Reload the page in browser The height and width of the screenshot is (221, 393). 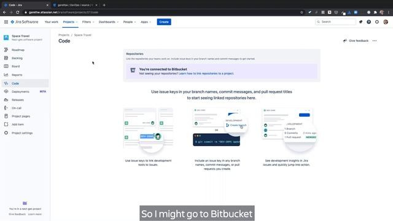18,12
